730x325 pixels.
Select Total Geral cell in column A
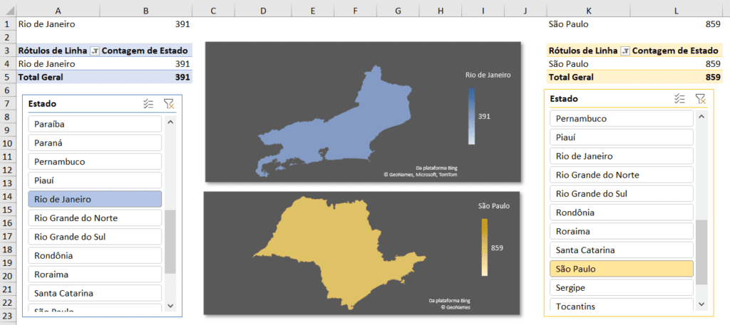58,77
